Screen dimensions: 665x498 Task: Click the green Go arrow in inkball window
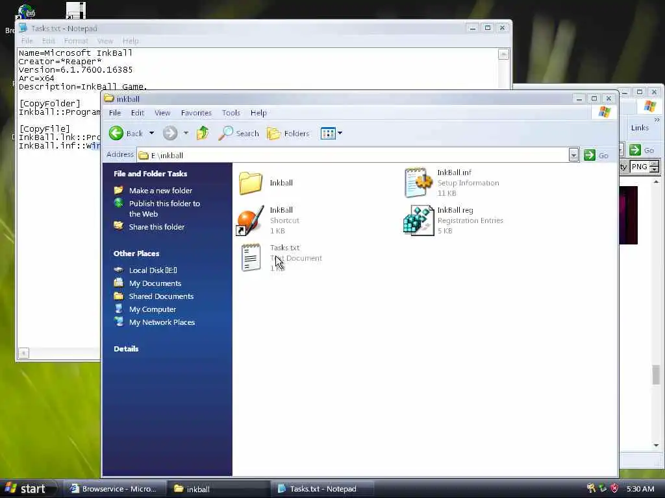tap(589, 155)
